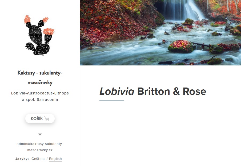Open the Kaktusy - sukulenty-masožravky site title
This screenshot has height=166, width=241.
(40, 78)
